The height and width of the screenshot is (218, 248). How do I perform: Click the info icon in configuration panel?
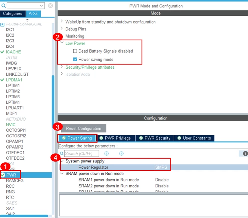pos(245,153)
